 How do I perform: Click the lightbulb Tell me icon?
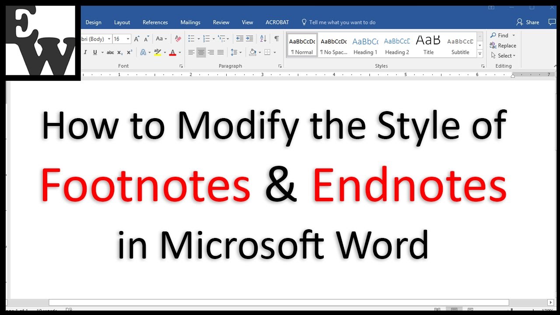tap(304, 22)
